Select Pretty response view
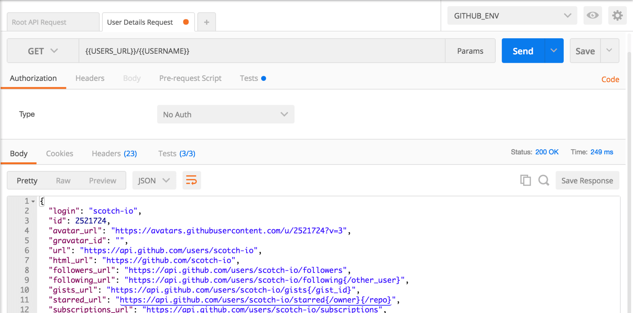Image resolution: width=633 pixels, height=313 pixels. click(x=27, y=181)
